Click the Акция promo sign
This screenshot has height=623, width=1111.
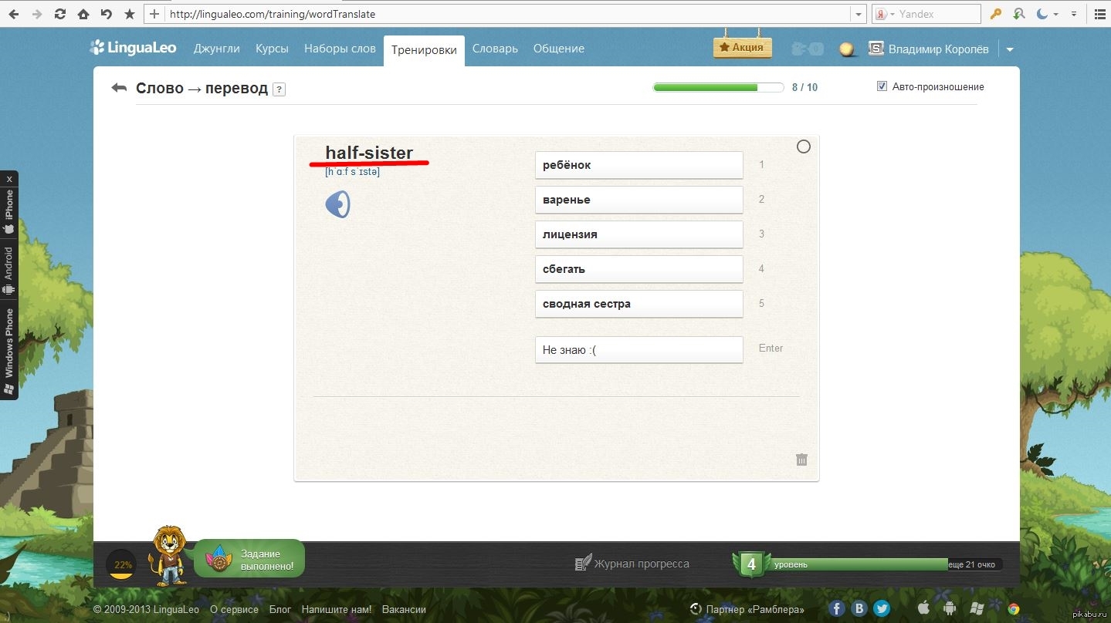(742, 47)
